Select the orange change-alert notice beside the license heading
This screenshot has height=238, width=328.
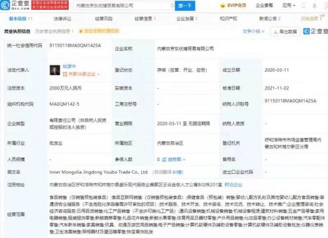pos(99,31)
